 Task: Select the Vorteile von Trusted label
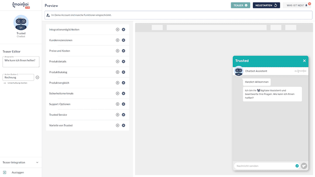[x=61, y=125]
